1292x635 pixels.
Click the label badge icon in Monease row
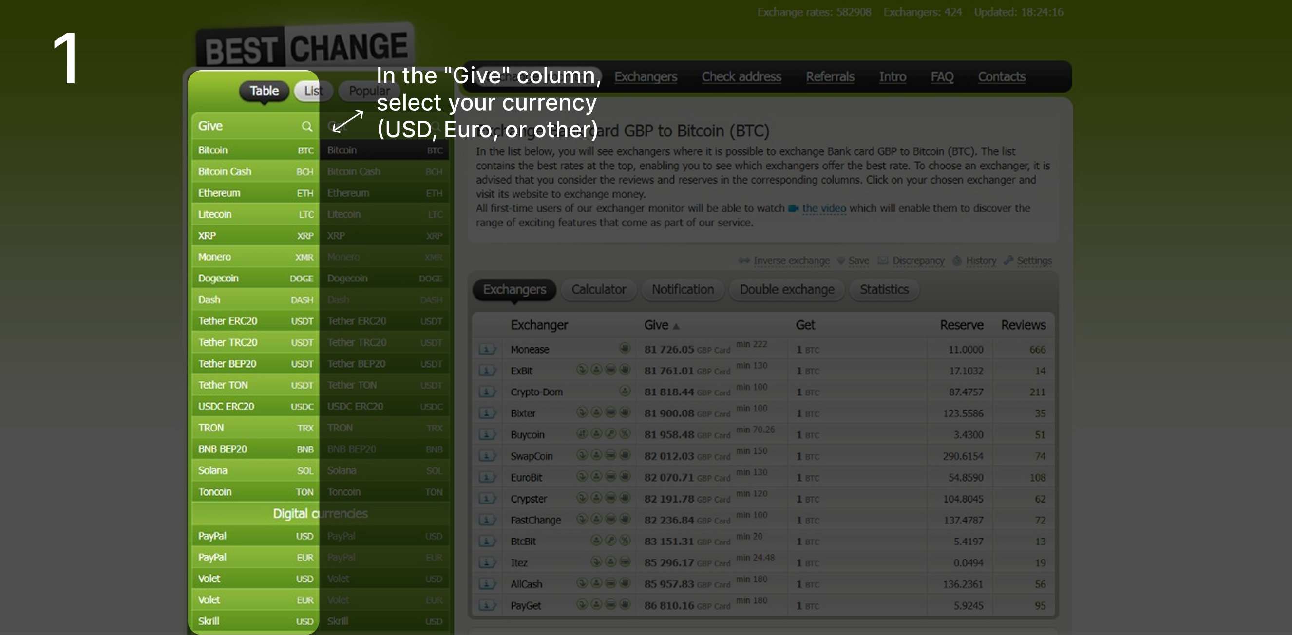tap(625, 348)
